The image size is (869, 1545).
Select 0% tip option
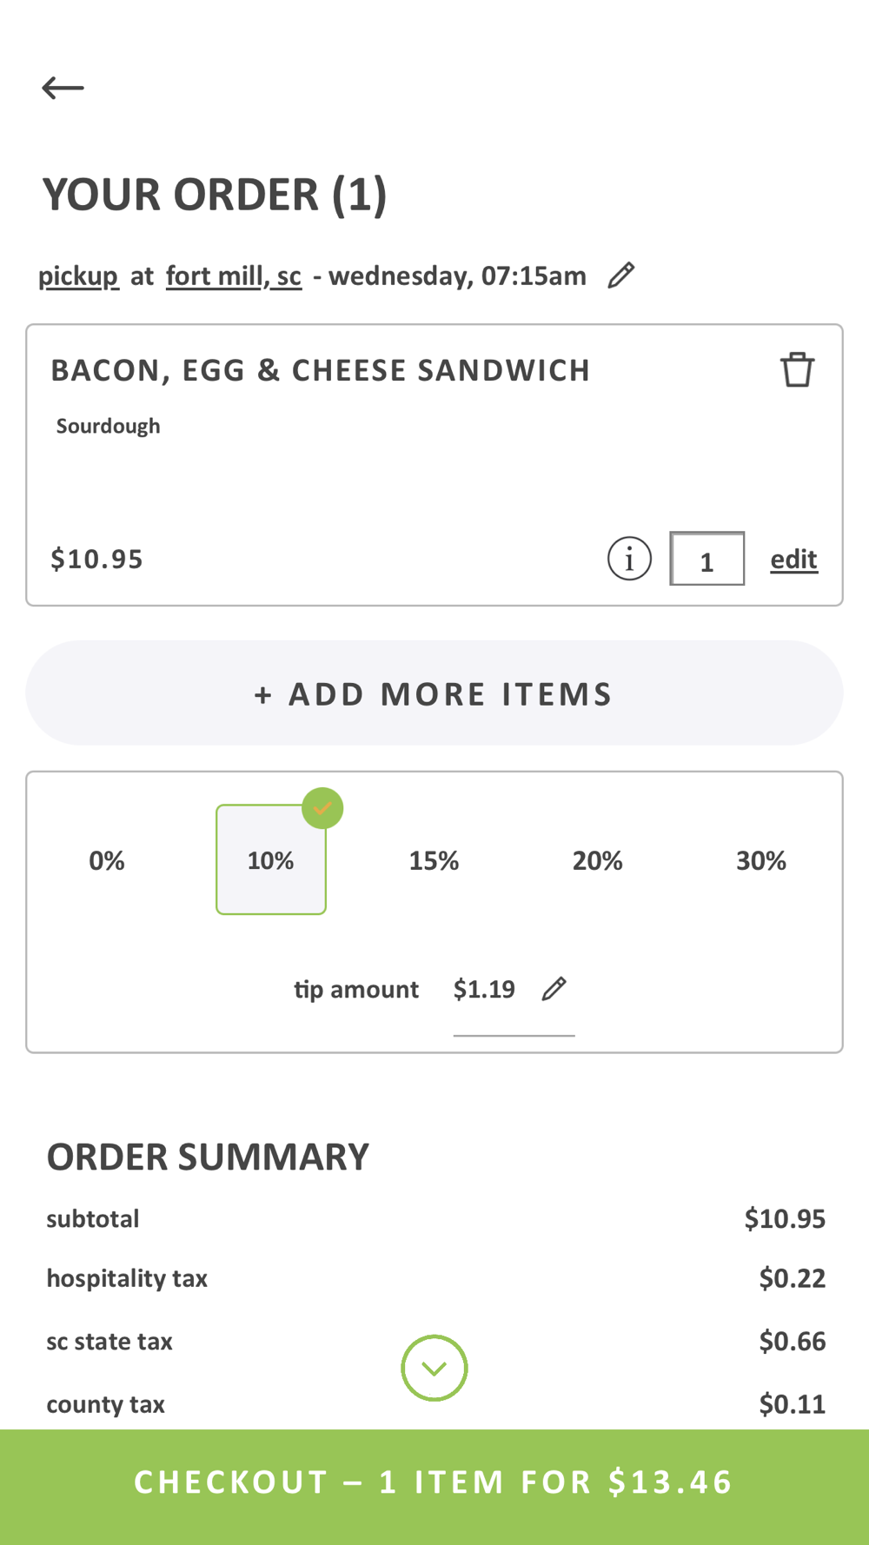click(x=107, y=860)
